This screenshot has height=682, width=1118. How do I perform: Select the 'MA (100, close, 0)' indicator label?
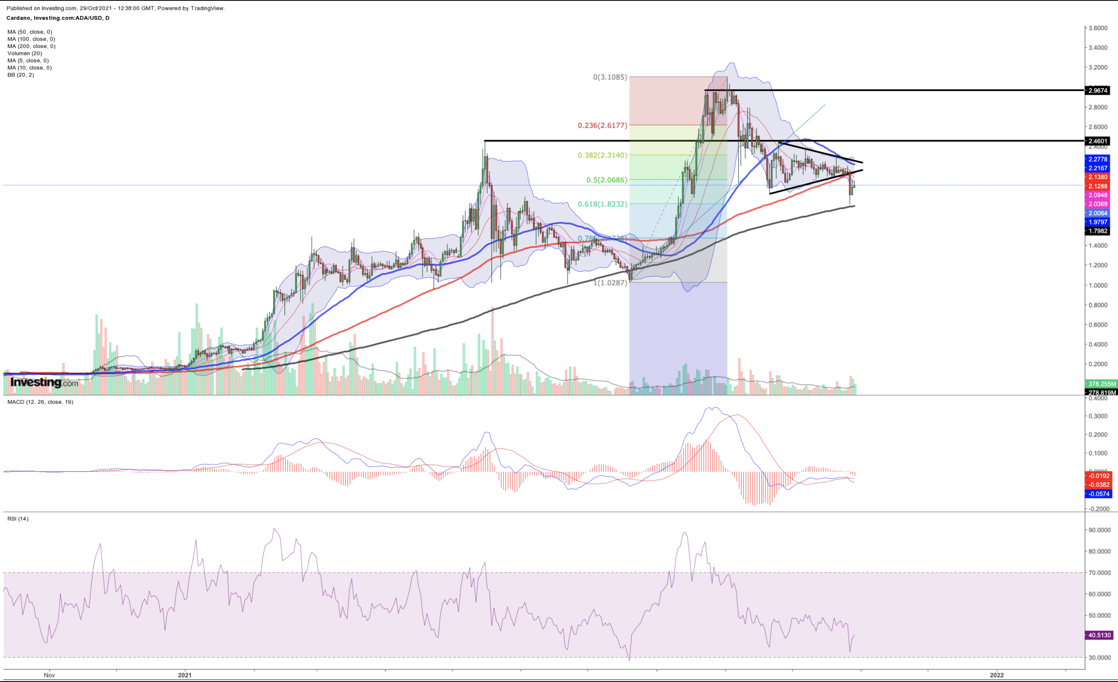tap(31, 39)
